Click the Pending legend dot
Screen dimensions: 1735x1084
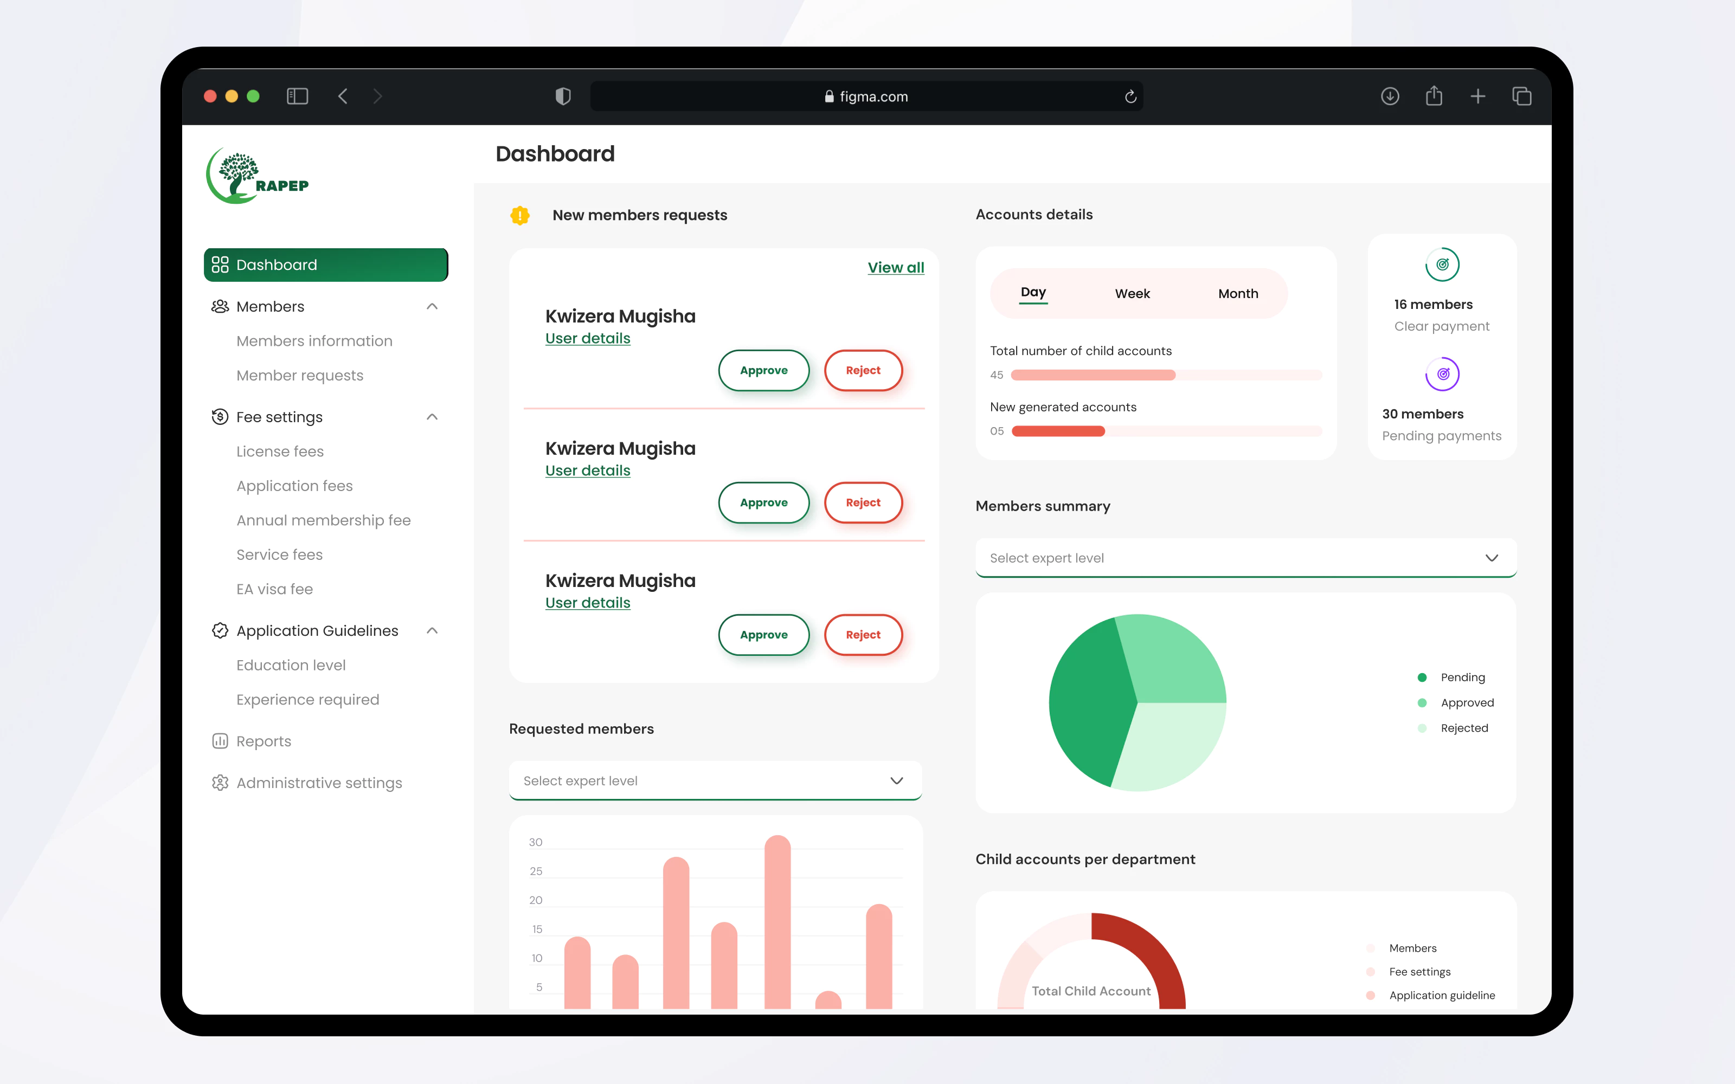(x=1422, y=677)
